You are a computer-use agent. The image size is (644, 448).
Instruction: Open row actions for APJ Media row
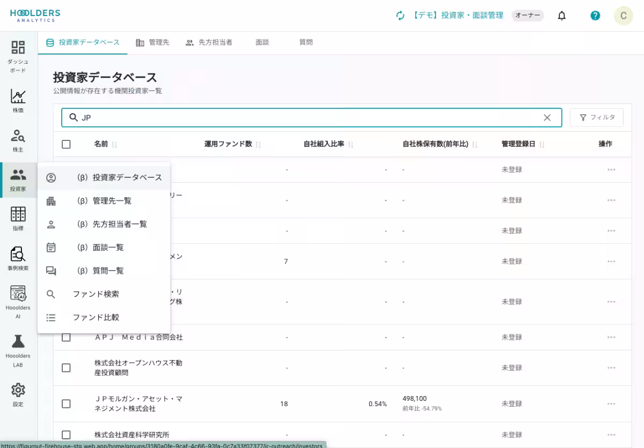(x=611, y=337)
